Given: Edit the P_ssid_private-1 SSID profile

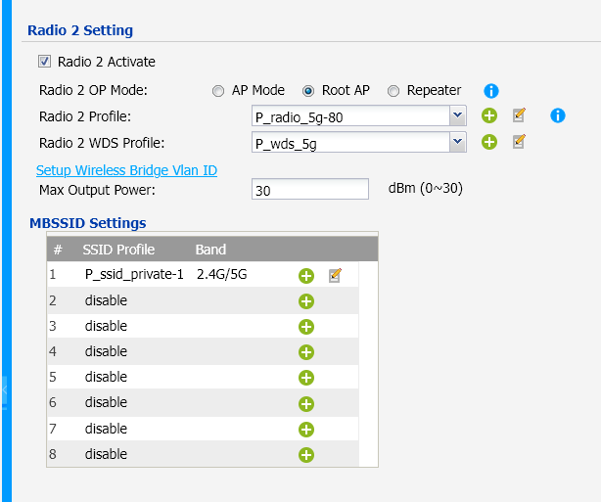Looking at the screenshot, I should [335, 275].
